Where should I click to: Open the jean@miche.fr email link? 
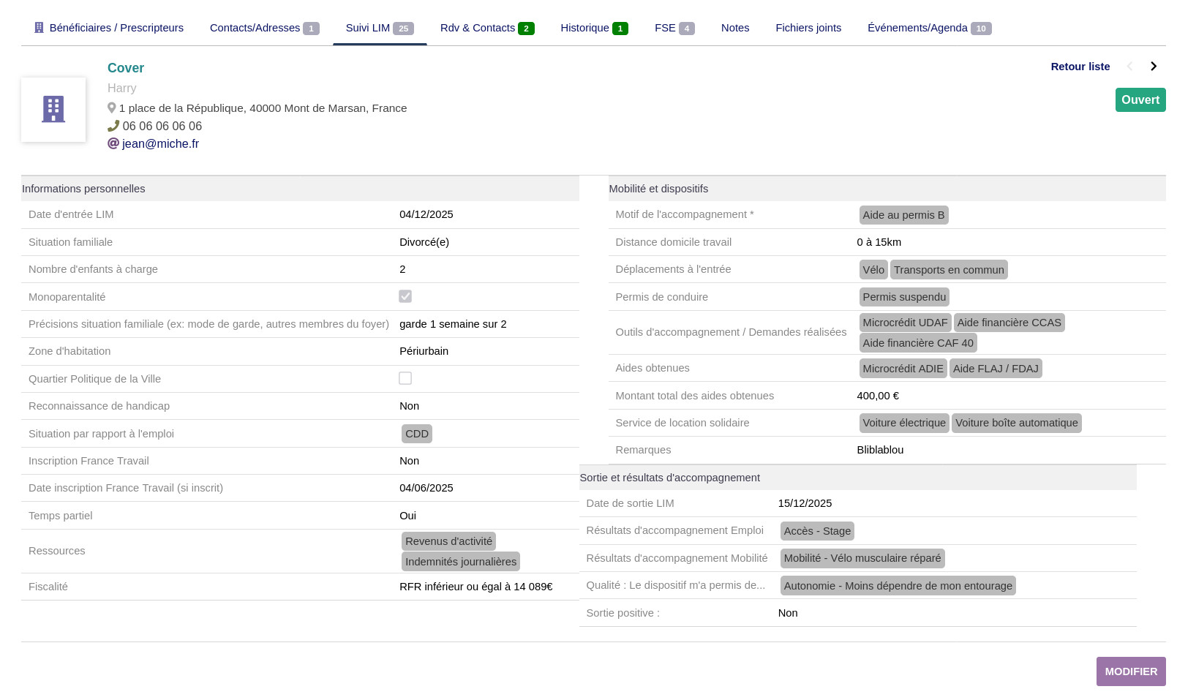click(x=160, y=143)
